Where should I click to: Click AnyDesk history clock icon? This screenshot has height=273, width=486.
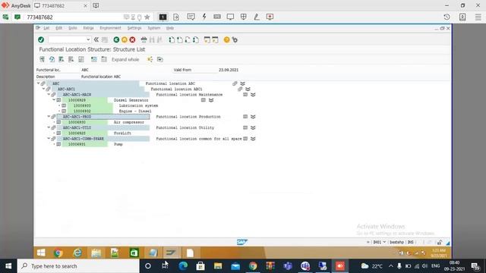click(x=447, y=17)
